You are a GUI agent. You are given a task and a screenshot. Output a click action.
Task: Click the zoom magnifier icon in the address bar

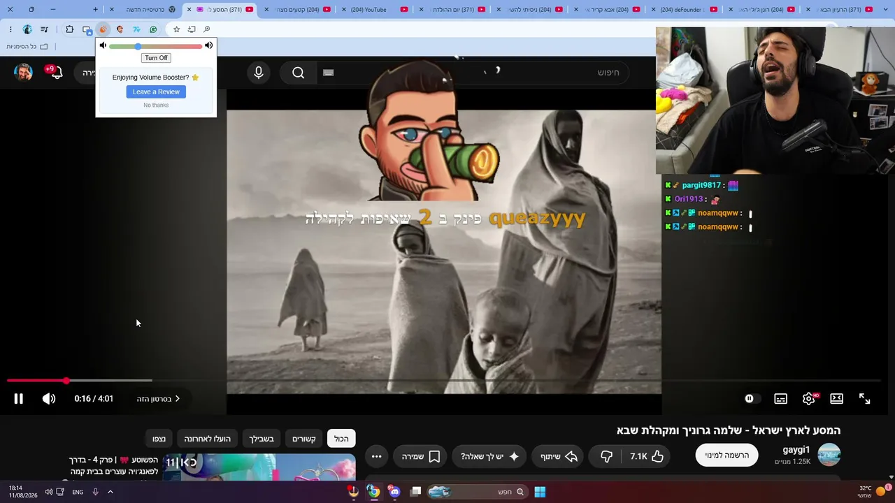207,29
